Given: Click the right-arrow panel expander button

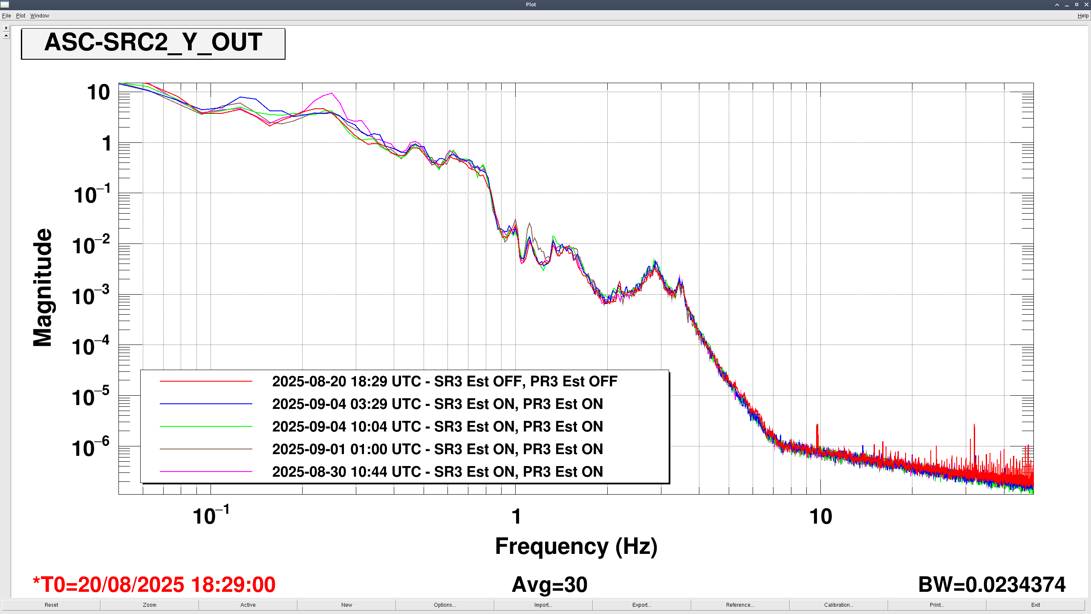Looking at the screenshot, I should pos(6,28).
